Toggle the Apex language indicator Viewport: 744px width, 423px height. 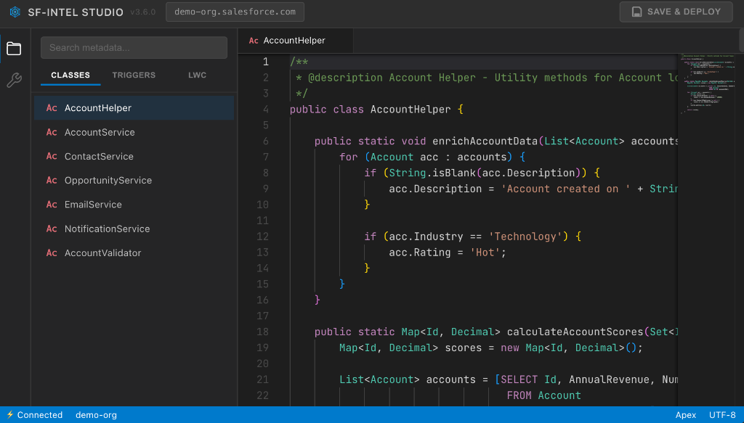(x=686, y=414)
